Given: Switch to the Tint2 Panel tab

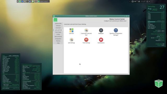Looking at the screenshot, I should [x=58, y=32].
